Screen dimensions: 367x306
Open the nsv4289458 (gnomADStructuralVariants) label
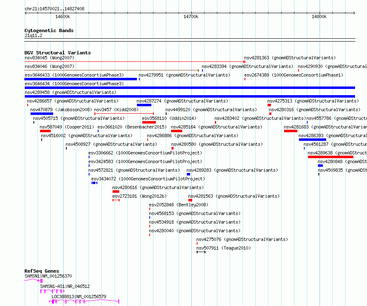coord(71,92)
